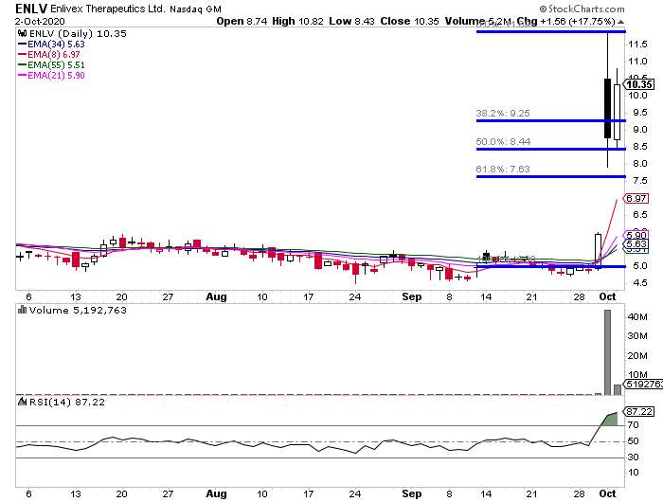The height and width of the screenshot is (502, 663).
Task: Click the 5.63 EMA(34) price tag
Action: click(636, 244)
